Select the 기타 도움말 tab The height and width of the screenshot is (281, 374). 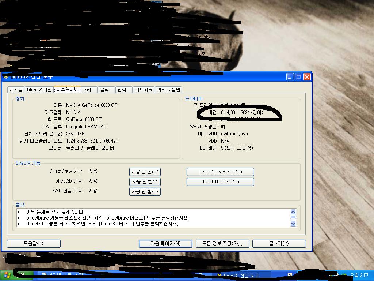pyautogui.click(x=169, y=90)
